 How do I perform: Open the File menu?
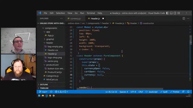click(x=46, y=13)
